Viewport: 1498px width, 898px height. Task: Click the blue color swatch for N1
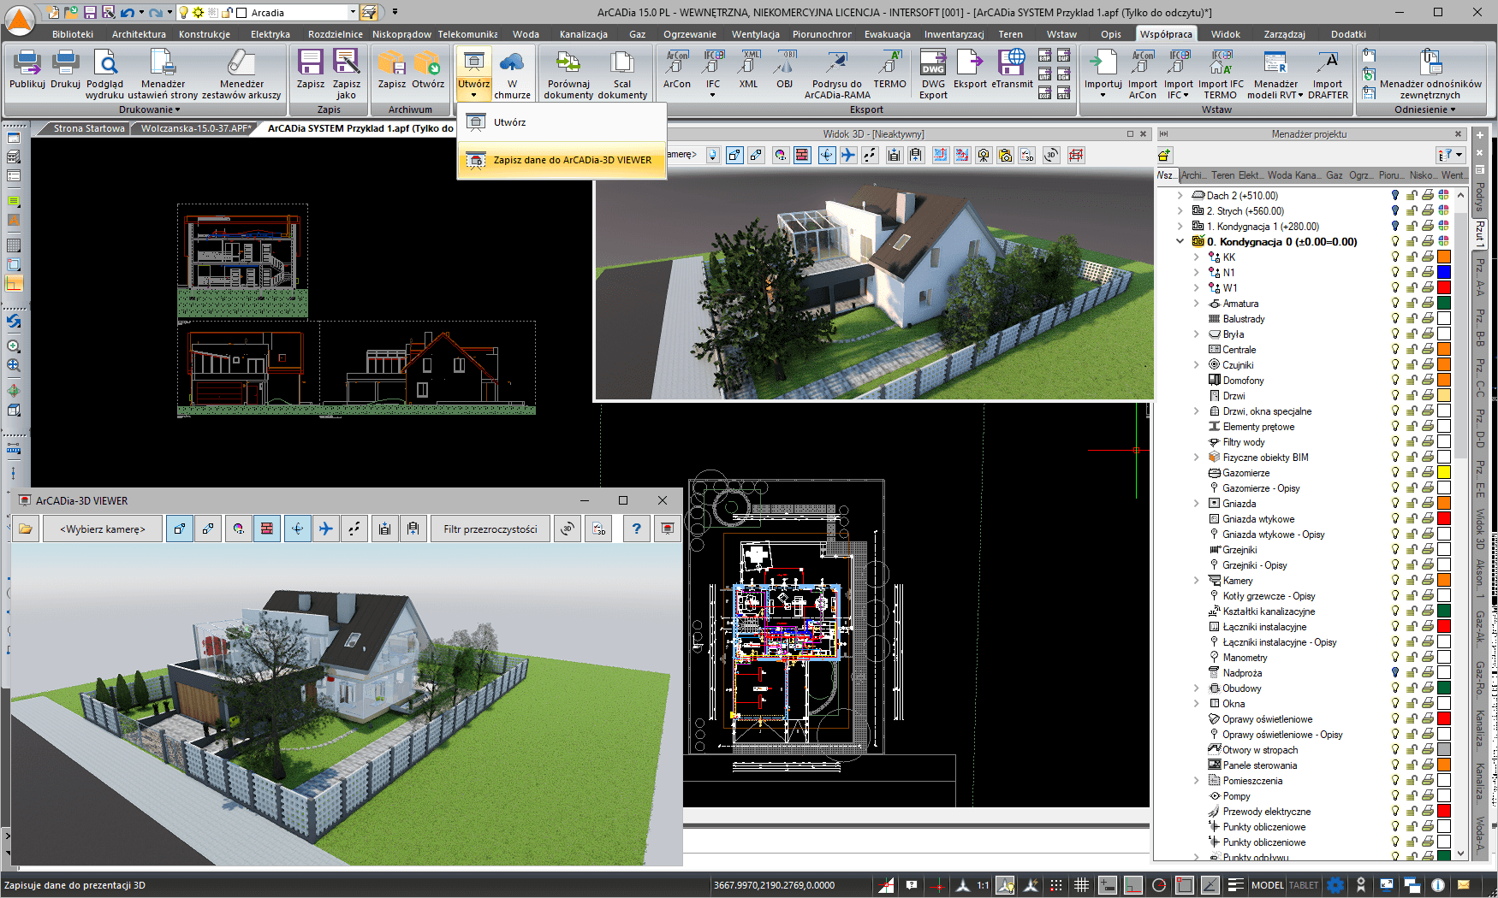click(1444, 273)
